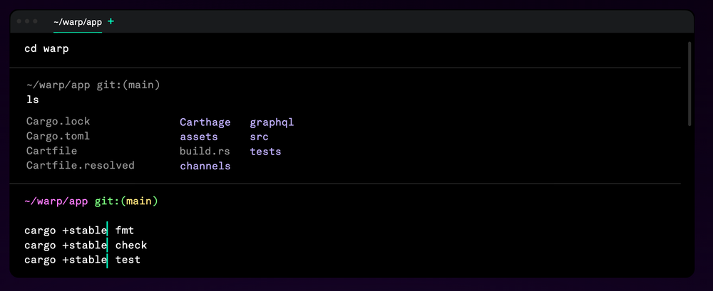Click the window close traffic-light button
The image size is (713, 291).
tap(19, 21)
